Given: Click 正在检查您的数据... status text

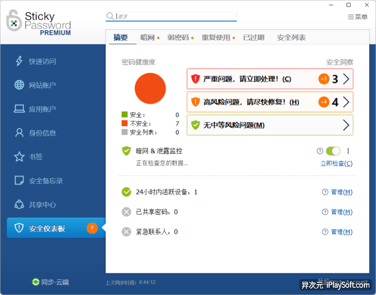Looking at the screenshot, I should coord(162,163).
